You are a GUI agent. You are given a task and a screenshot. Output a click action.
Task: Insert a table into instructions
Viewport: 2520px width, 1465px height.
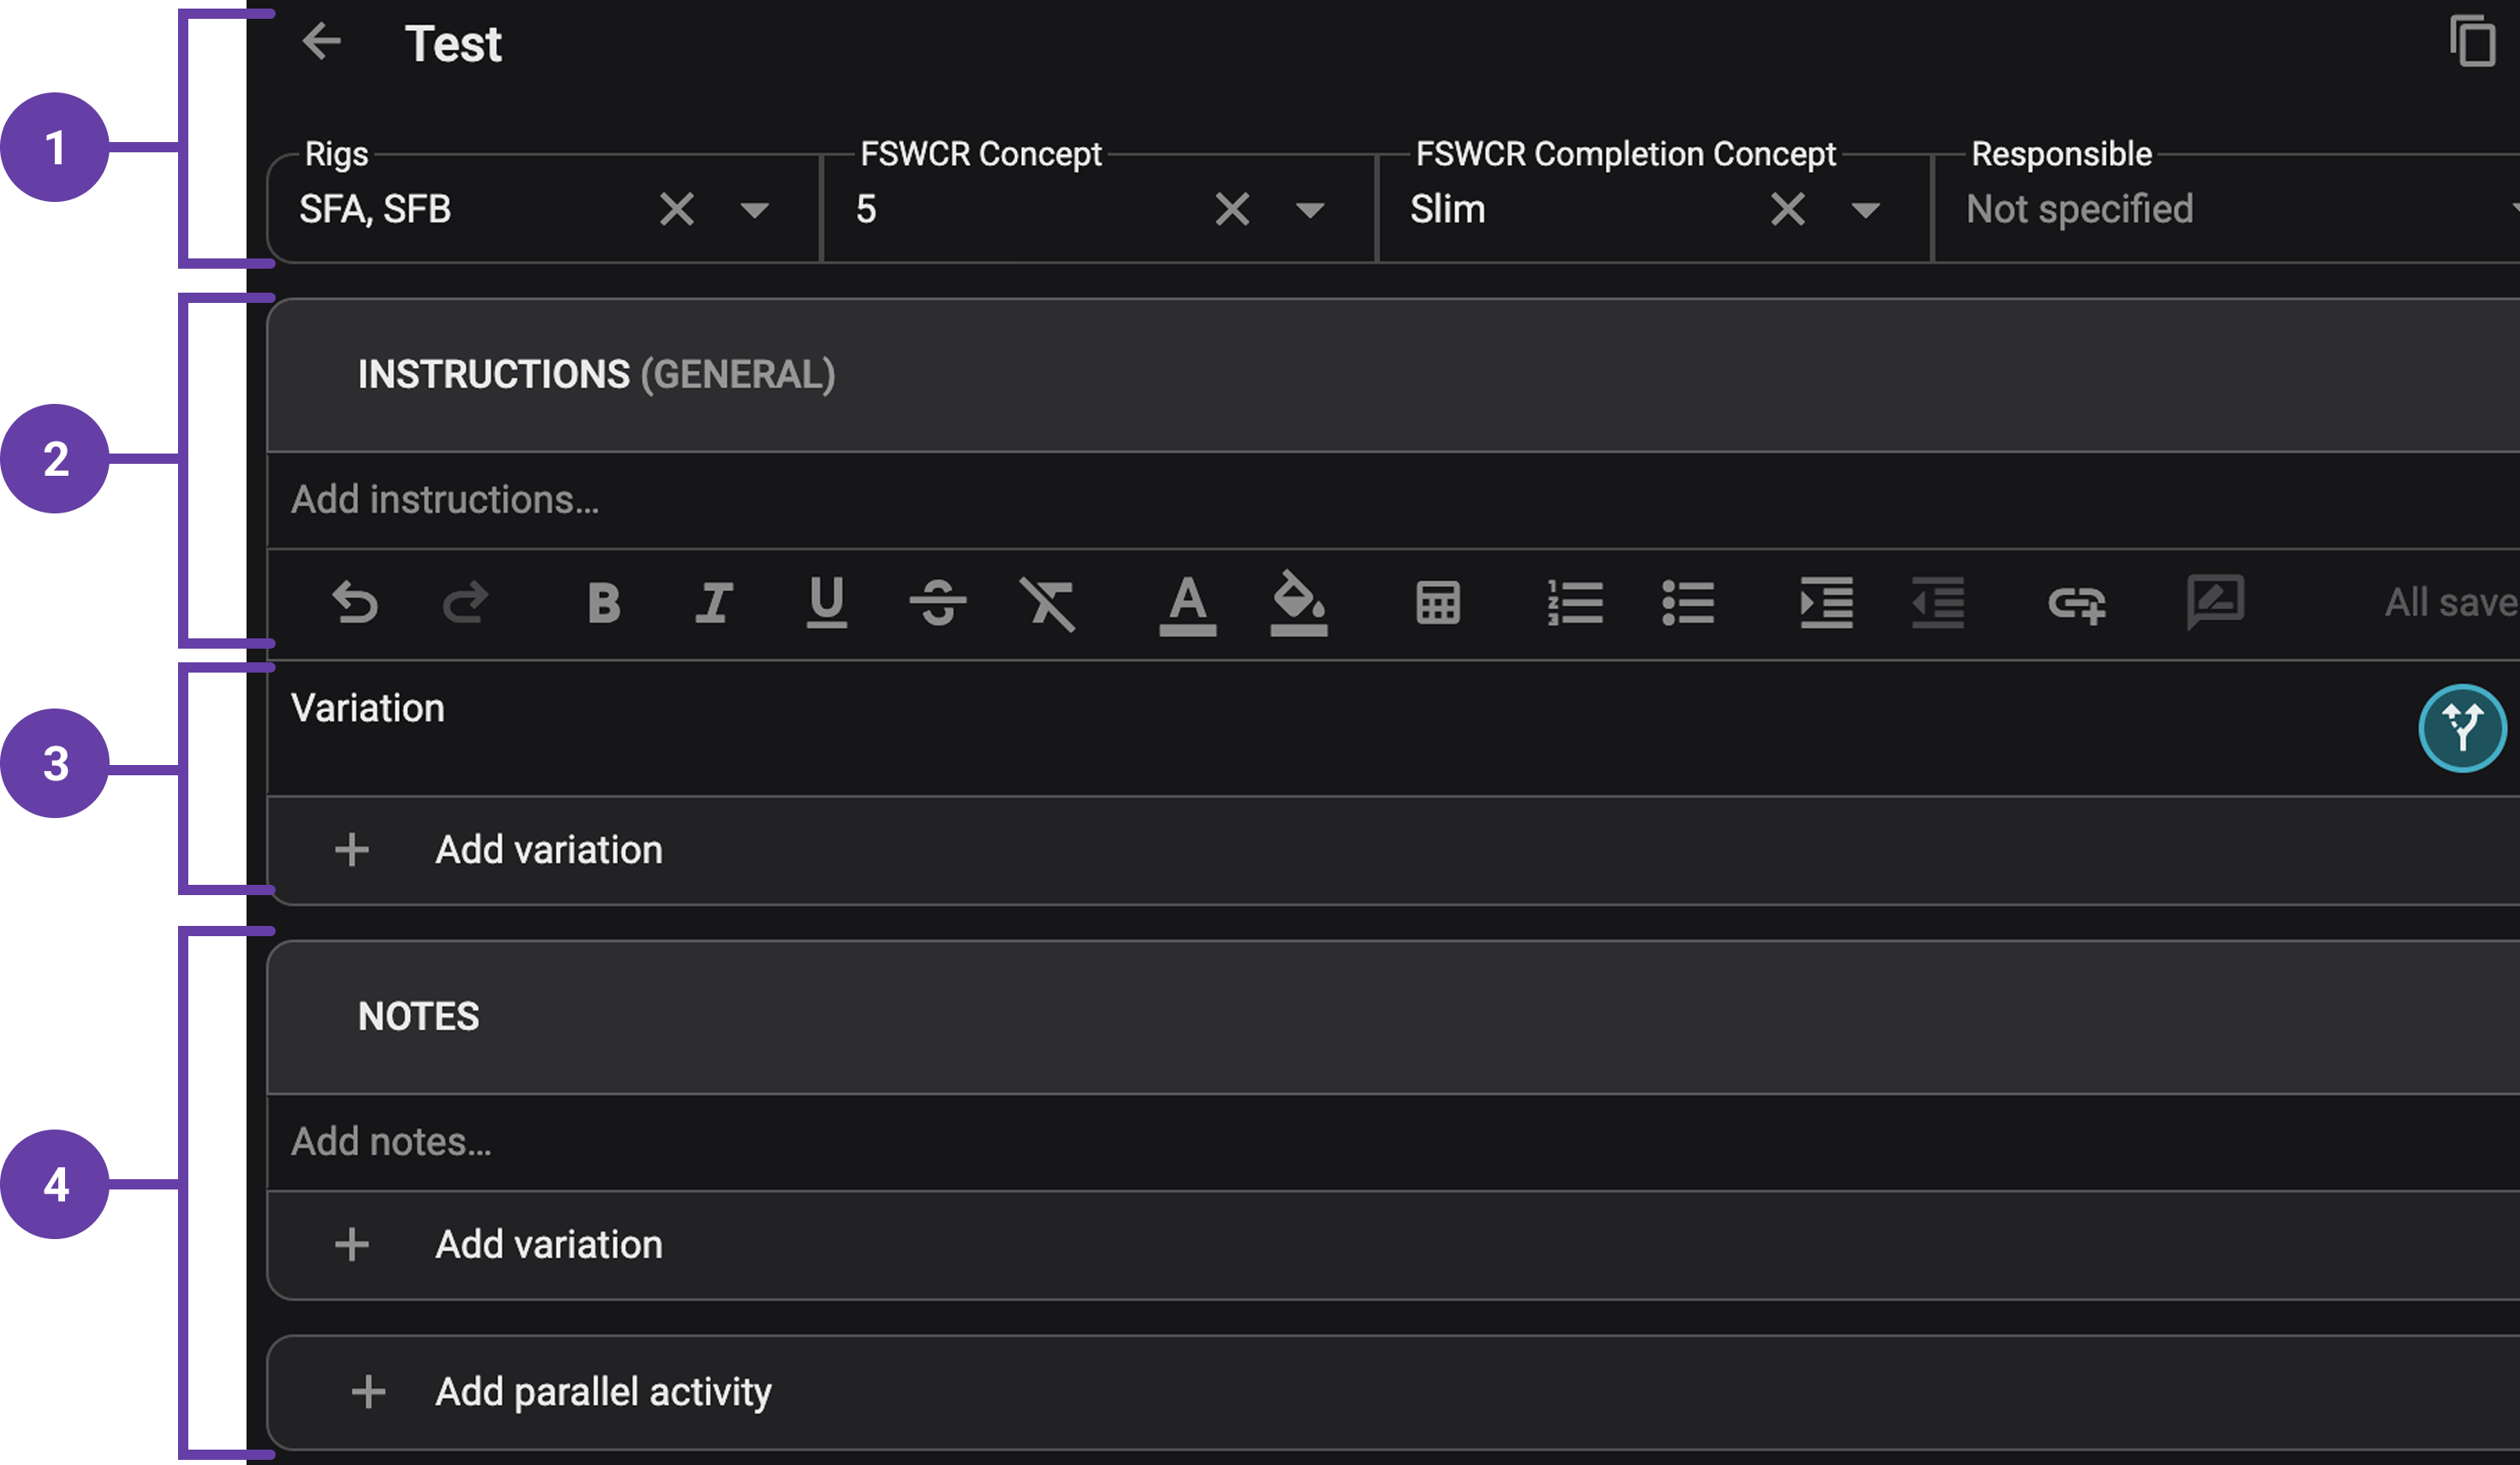pyautogui.click(x=1438, y=603)
